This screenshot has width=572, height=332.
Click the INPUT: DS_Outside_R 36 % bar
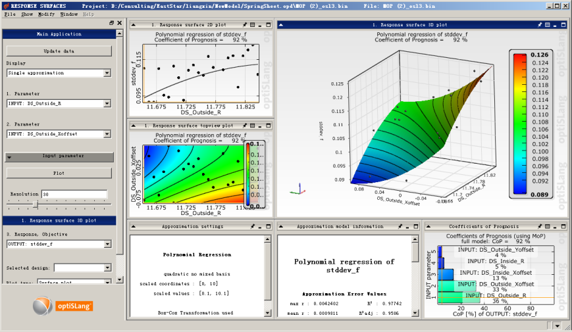pyautogui.click(x=459, y=297)
